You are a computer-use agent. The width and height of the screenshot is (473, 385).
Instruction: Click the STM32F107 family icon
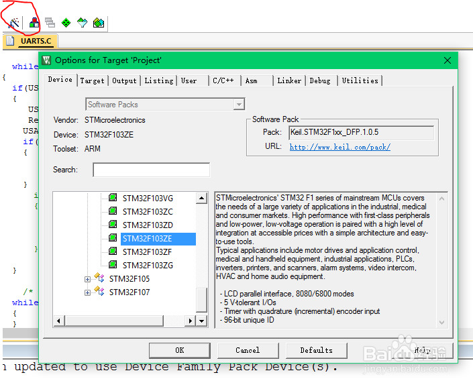[x=99, y=291]
